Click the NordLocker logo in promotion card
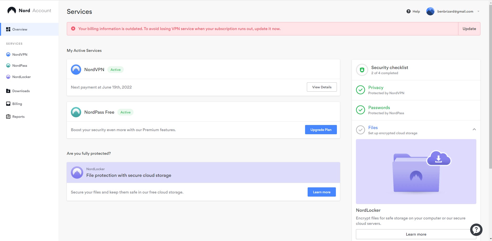This screenshot has height=241, width=492. 77,172
